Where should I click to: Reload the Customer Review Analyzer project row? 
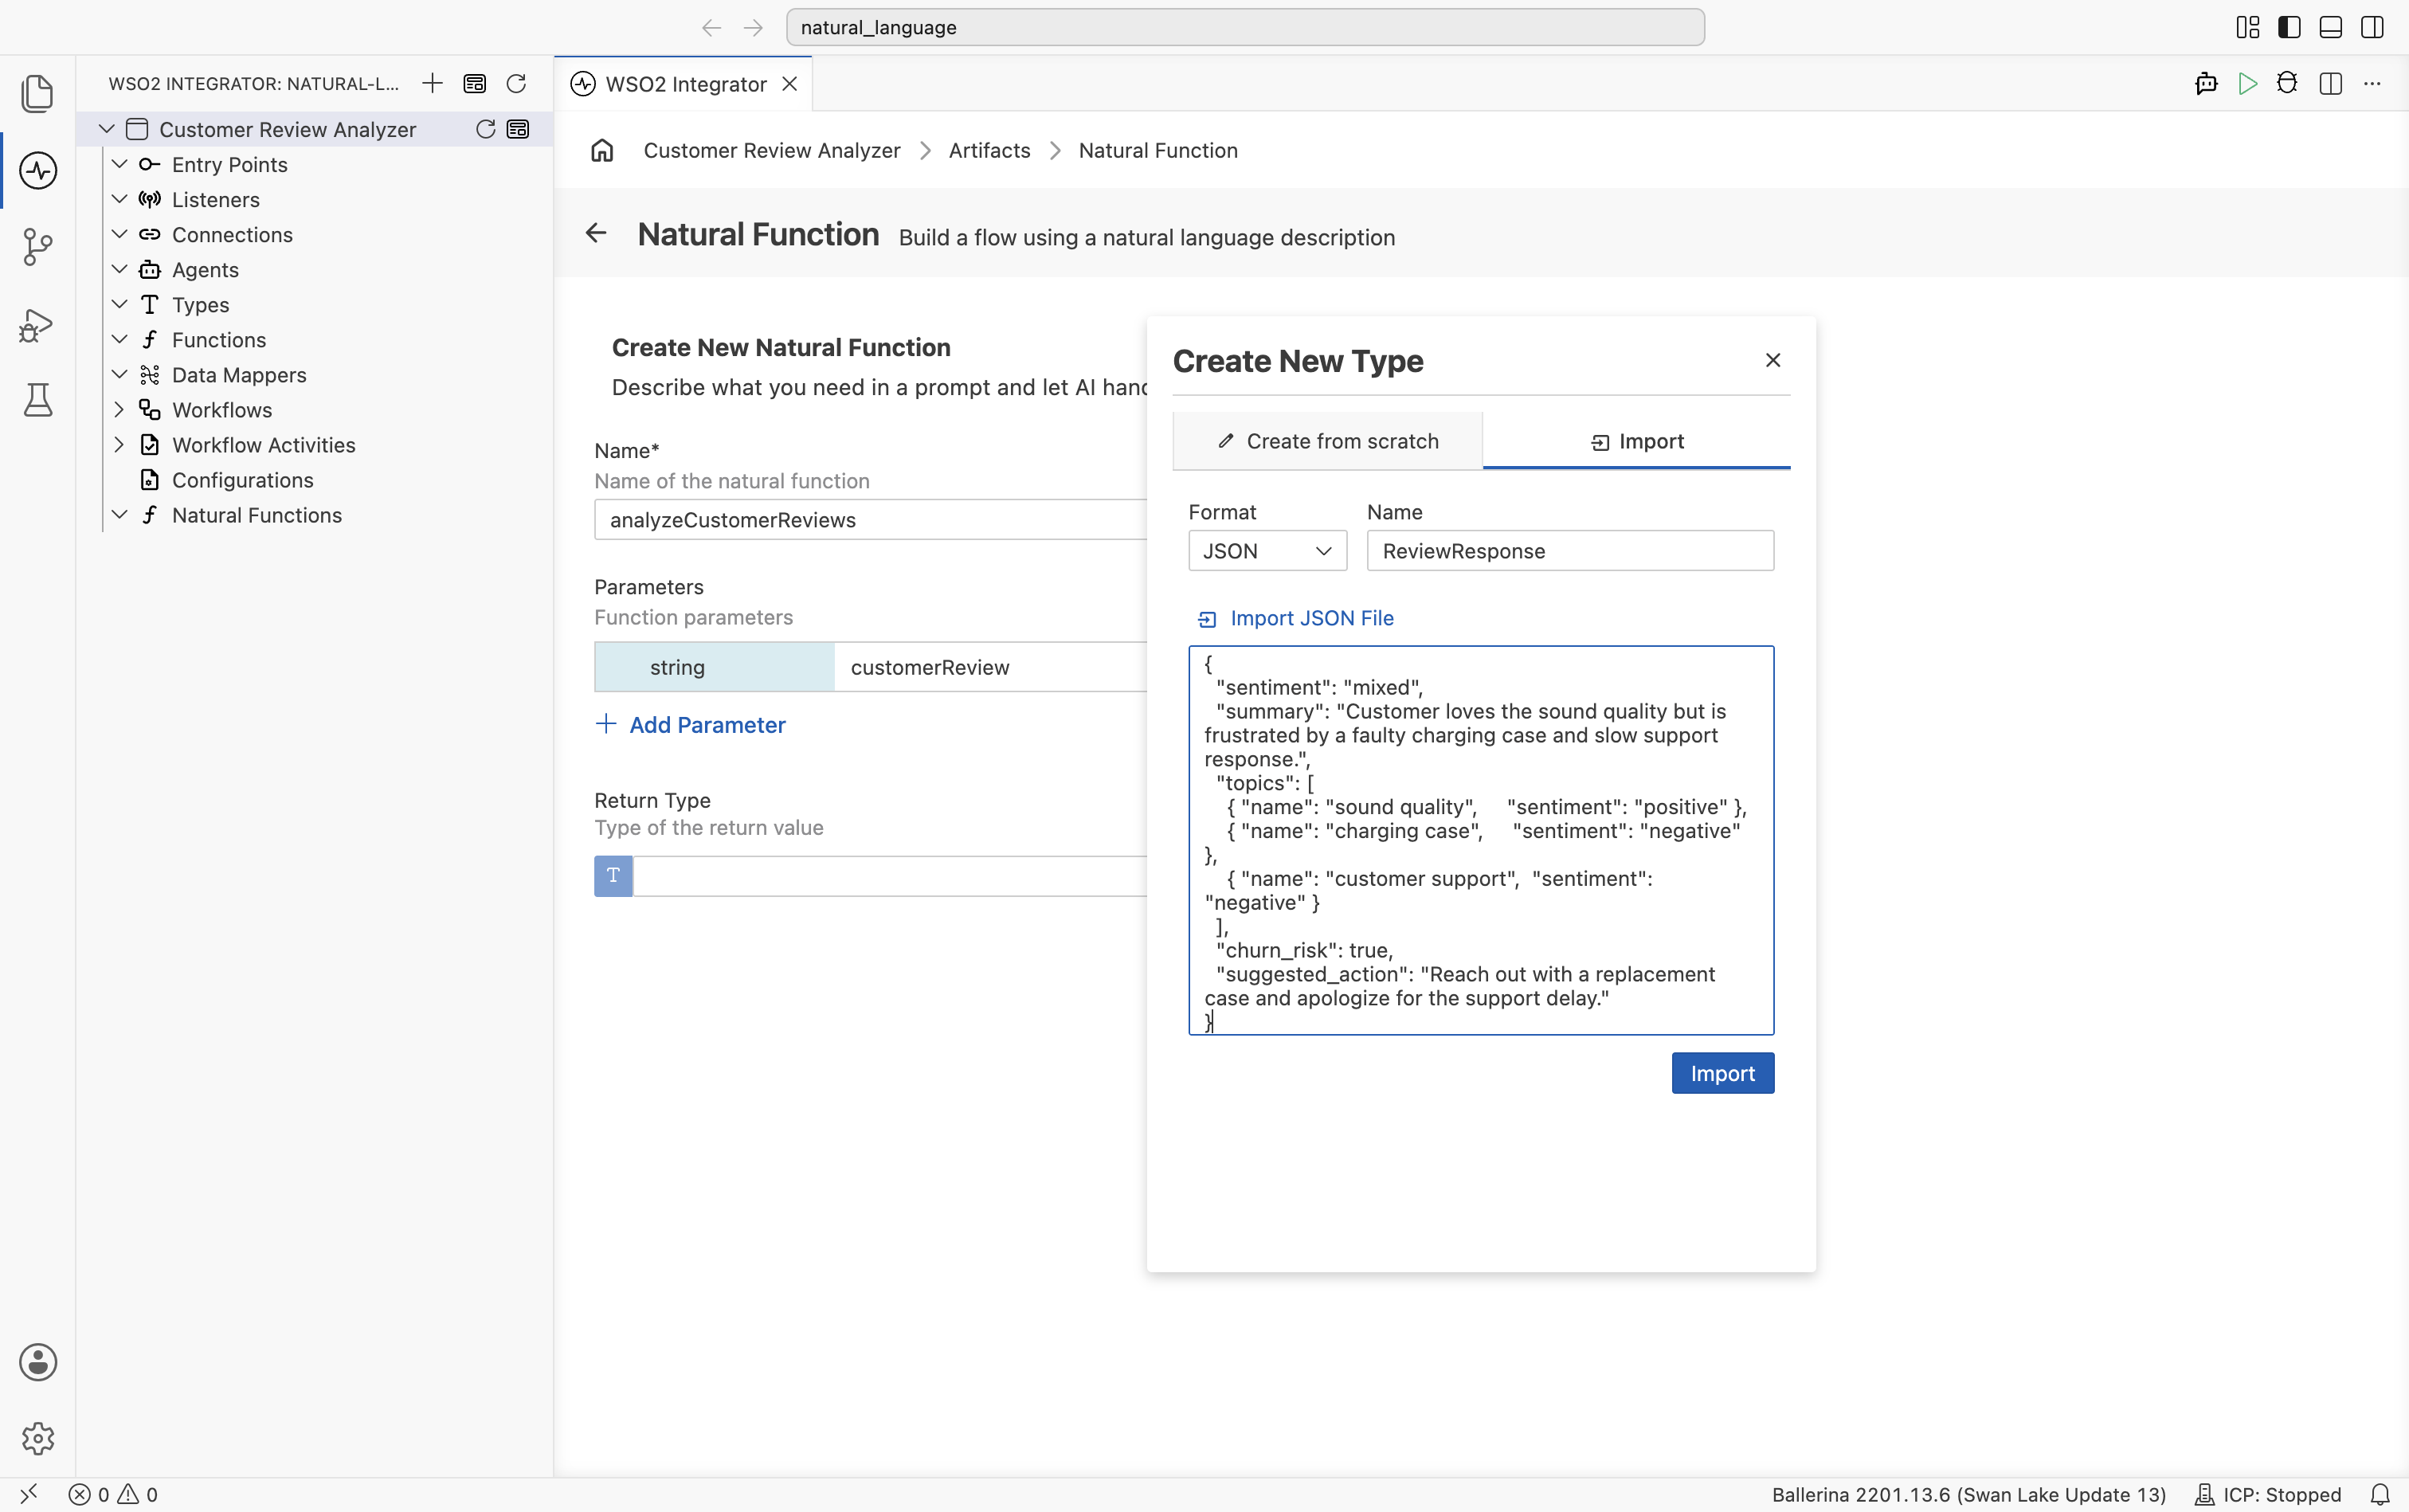coord(485,129)
